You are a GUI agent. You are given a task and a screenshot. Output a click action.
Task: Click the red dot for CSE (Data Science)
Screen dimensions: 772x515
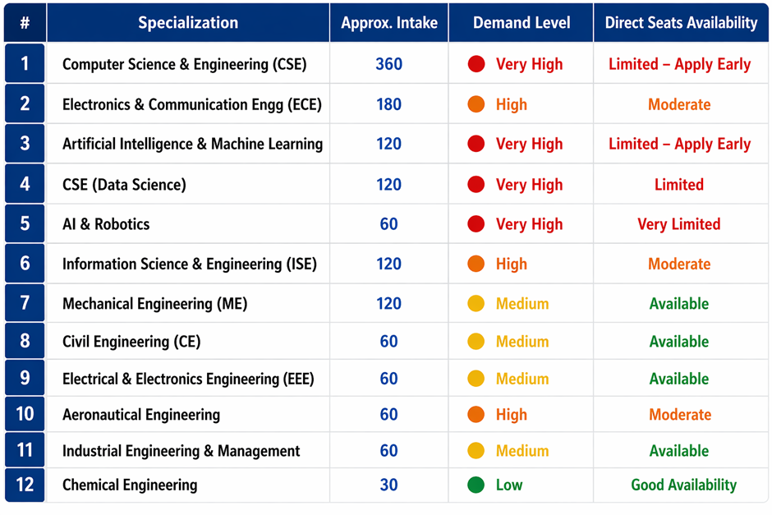click(x=476, y=185)
